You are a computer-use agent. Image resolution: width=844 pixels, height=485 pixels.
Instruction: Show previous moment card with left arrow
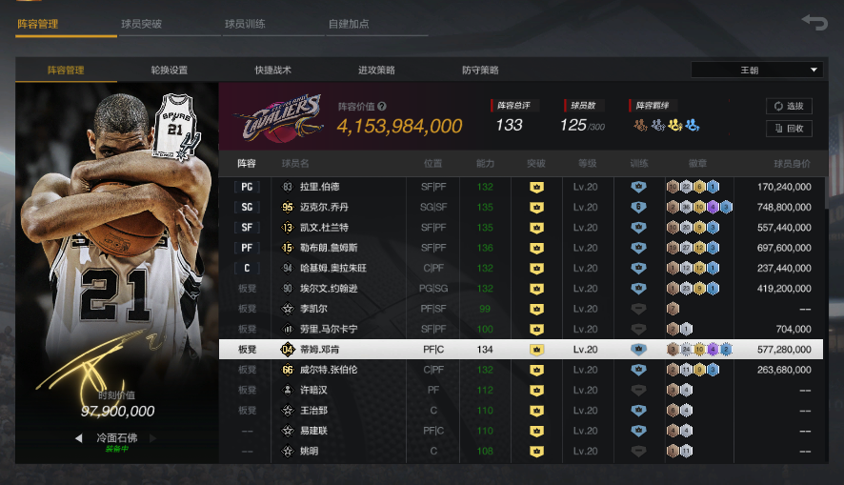78,438
